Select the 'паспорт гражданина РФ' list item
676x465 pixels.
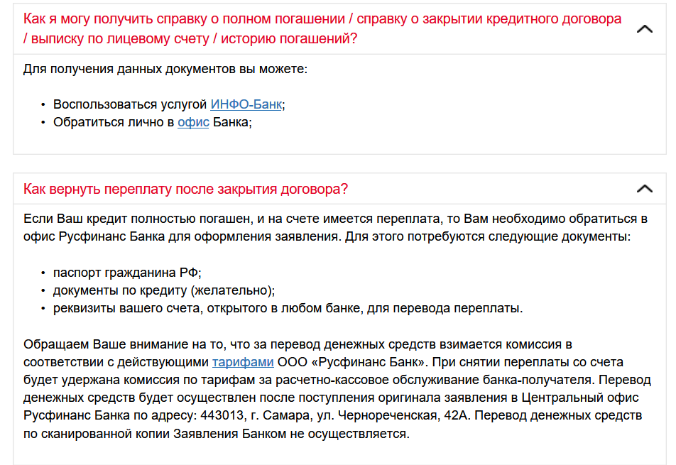point(127,273)
